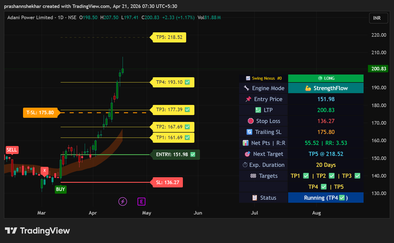Click the TP5: 218.52 price label

[169, 37]
